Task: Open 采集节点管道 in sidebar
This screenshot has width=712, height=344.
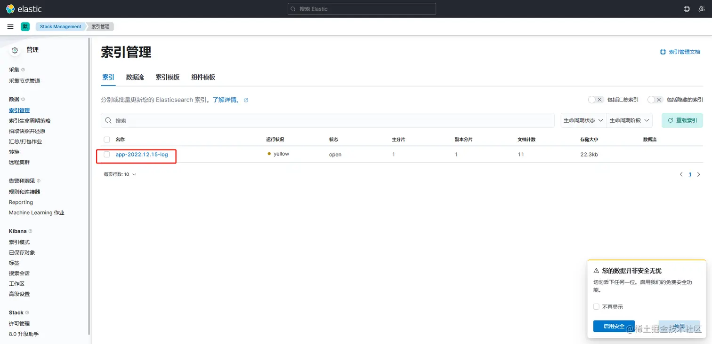Action: point(24,81)
